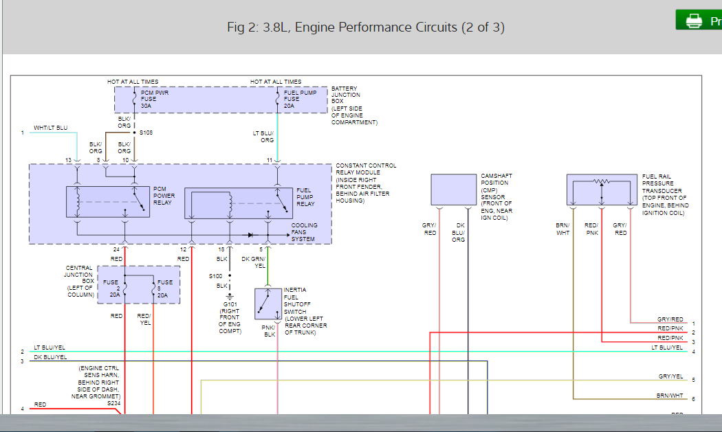The image size is (722, 432).
Task: Click the S234 splice label
Action: pyautogui.click(x=113, y=404)
